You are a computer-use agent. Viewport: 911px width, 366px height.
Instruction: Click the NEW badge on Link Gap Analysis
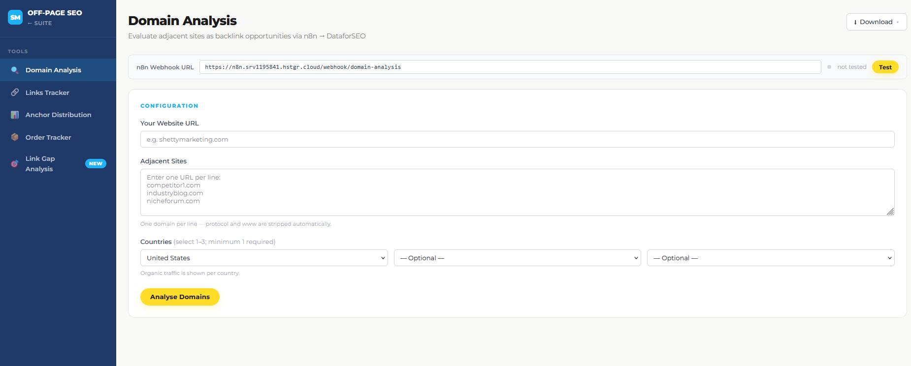(96, 164)
